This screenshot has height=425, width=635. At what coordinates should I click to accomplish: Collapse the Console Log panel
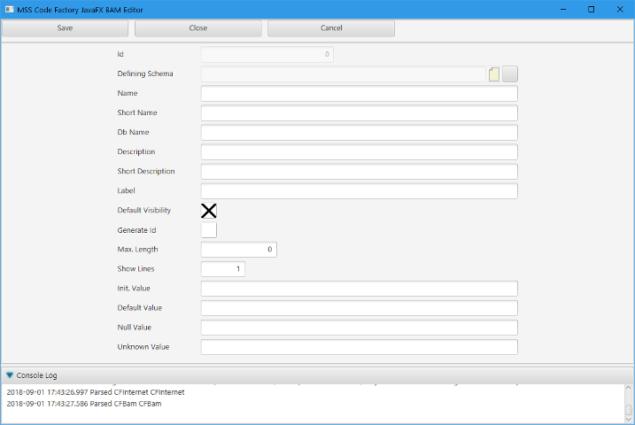pos(10,375)
